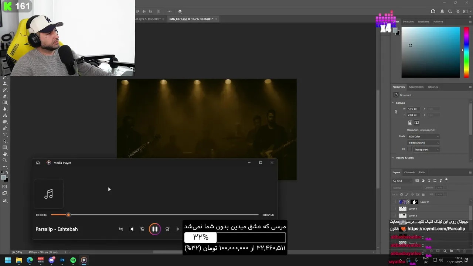The image size is (473, 266).
Task: Open Photoshop search magnifier in top bar
Action: click(x=450, y=11)
